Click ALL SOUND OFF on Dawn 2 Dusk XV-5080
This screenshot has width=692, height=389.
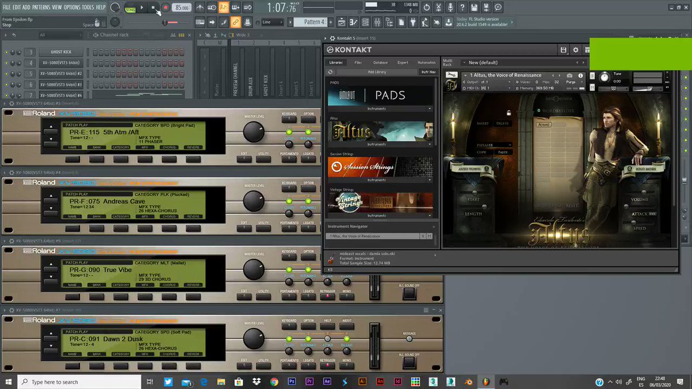point(409,362)
